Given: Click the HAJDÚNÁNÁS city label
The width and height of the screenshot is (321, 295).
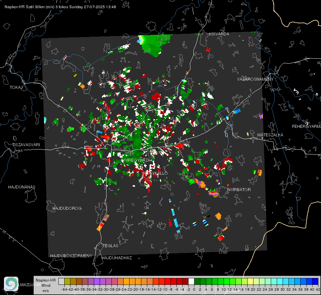Looking at the screenshot, I should click(22, 187).
